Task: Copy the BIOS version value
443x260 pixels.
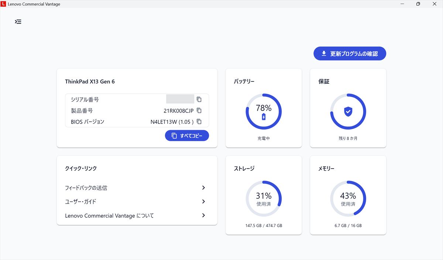Action: 199,121
